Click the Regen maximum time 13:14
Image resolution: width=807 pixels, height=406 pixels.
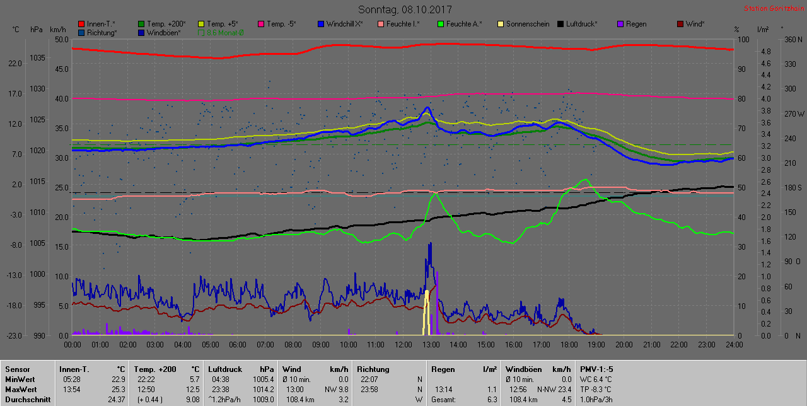point(444,389)
